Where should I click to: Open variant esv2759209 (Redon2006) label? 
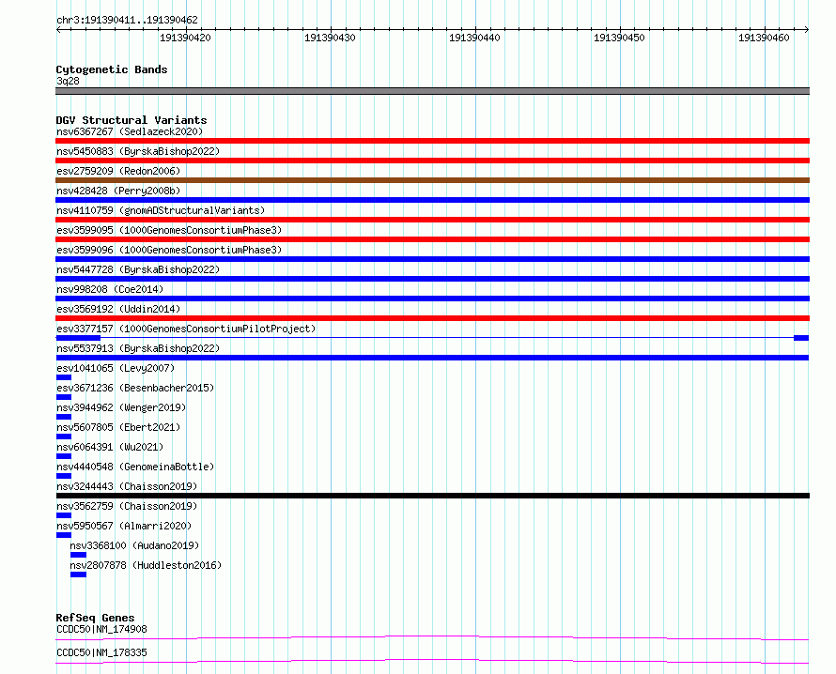[118, 171]
